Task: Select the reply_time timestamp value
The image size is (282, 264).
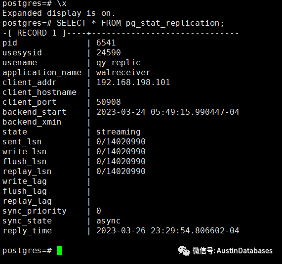Action: tap(167, 231)
